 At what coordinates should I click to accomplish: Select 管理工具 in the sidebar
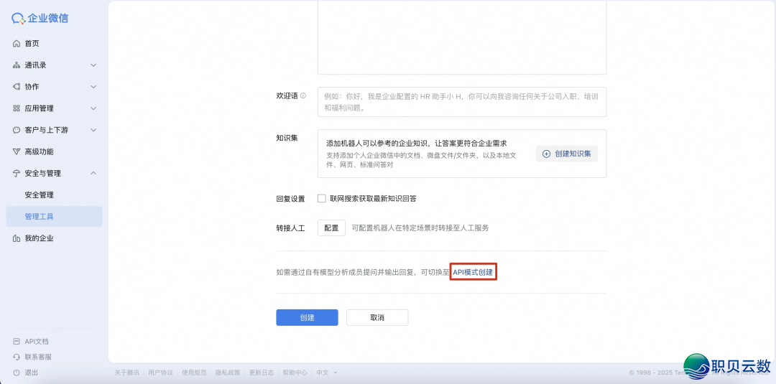39,216
